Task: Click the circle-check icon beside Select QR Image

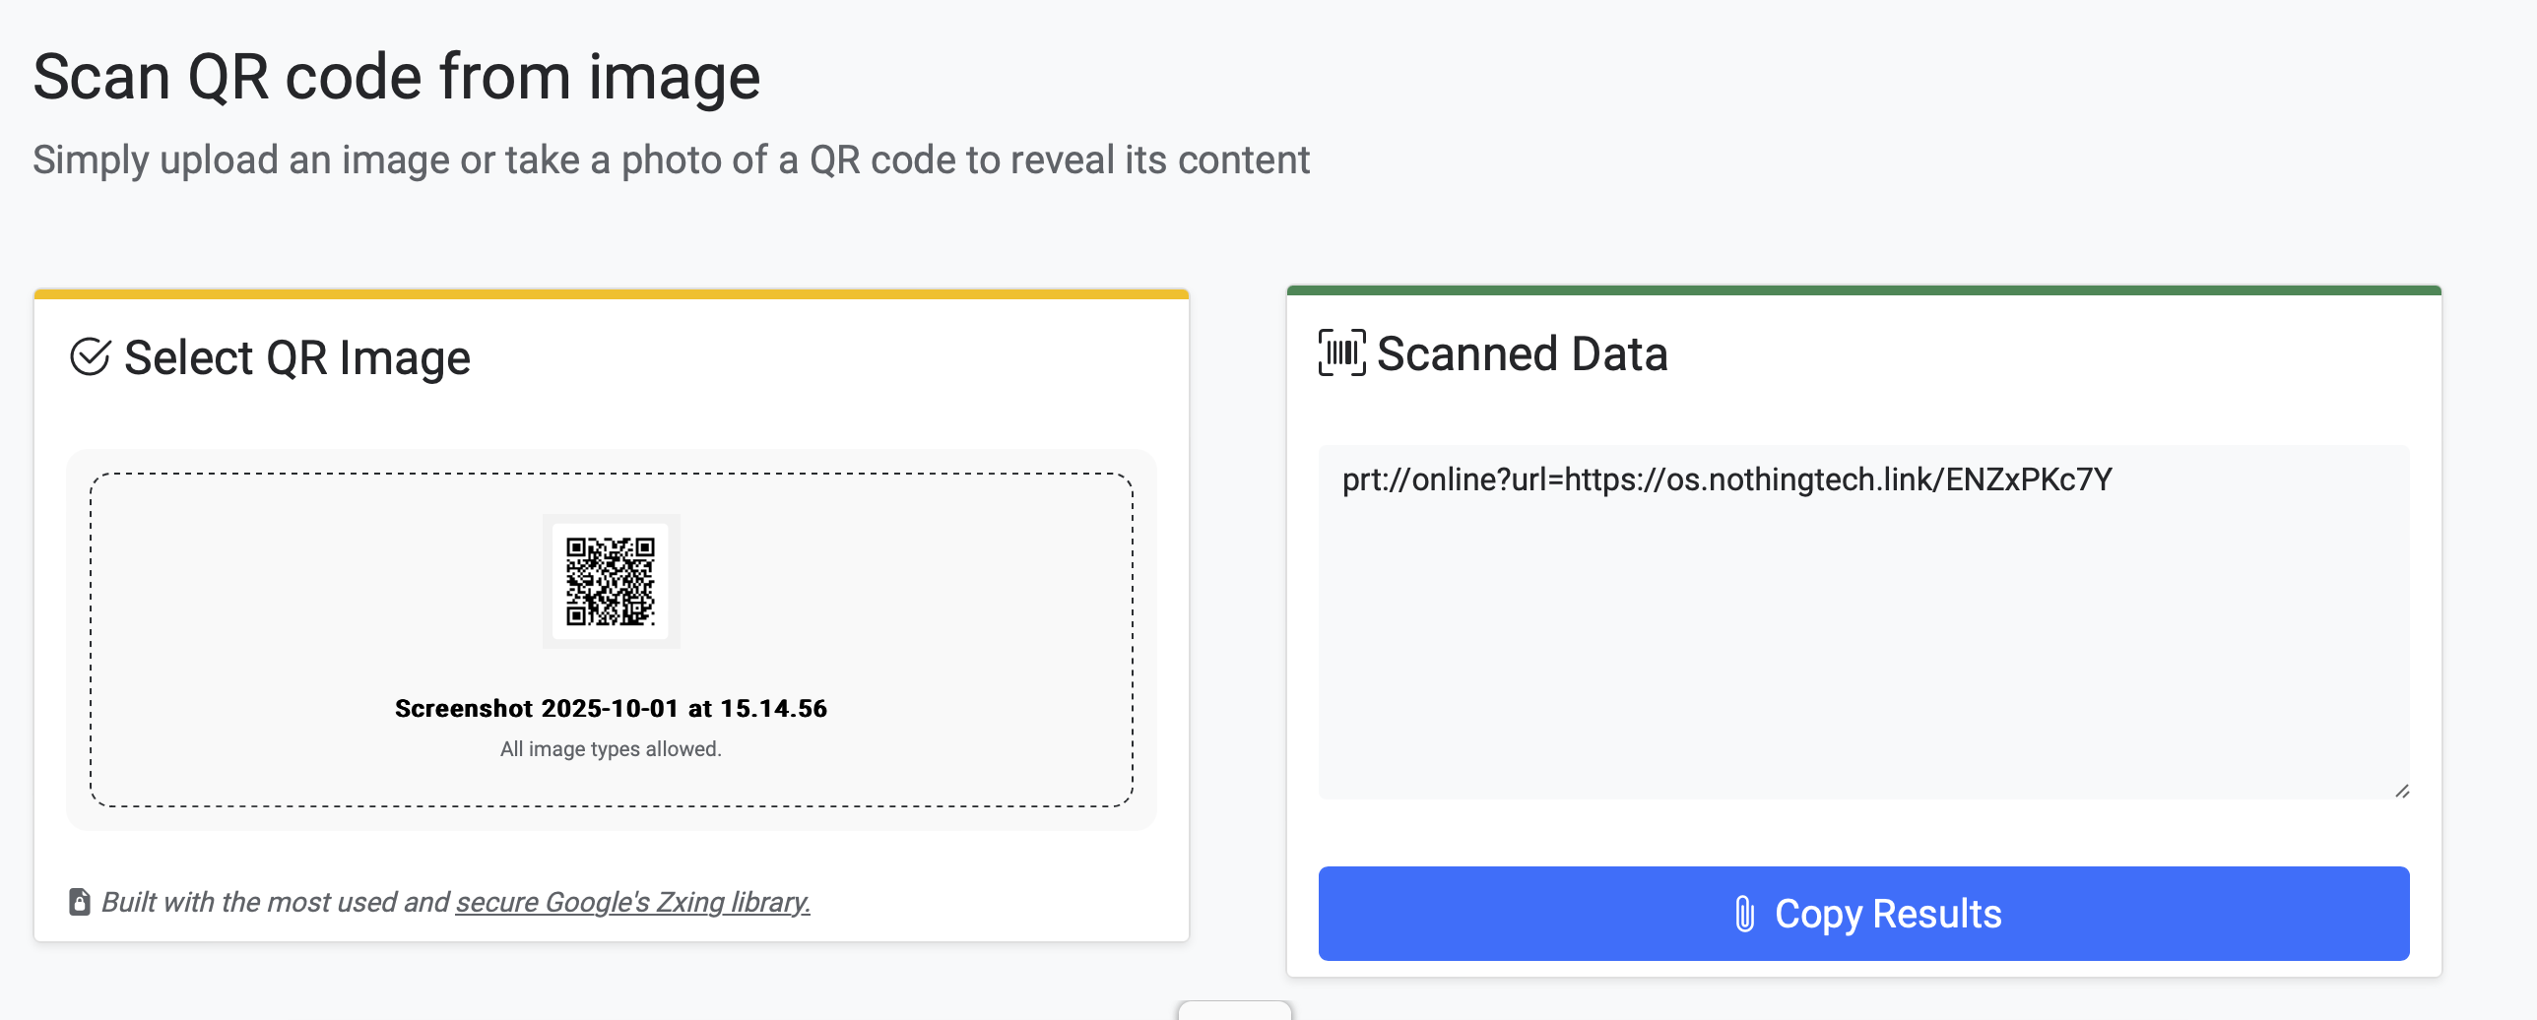Action: [x=90, y=357]
